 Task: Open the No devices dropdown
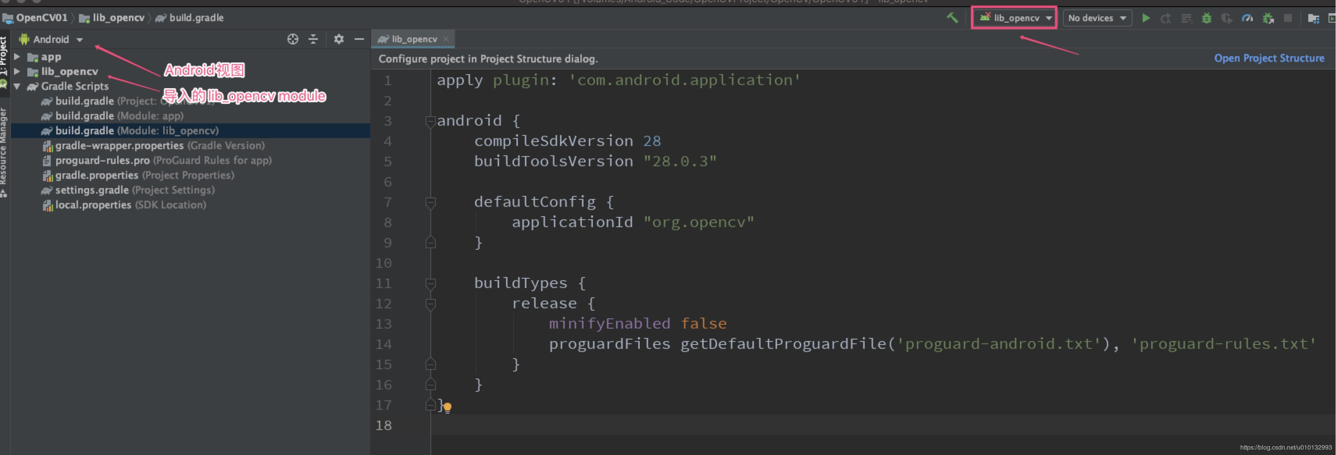pos(1097,18)
